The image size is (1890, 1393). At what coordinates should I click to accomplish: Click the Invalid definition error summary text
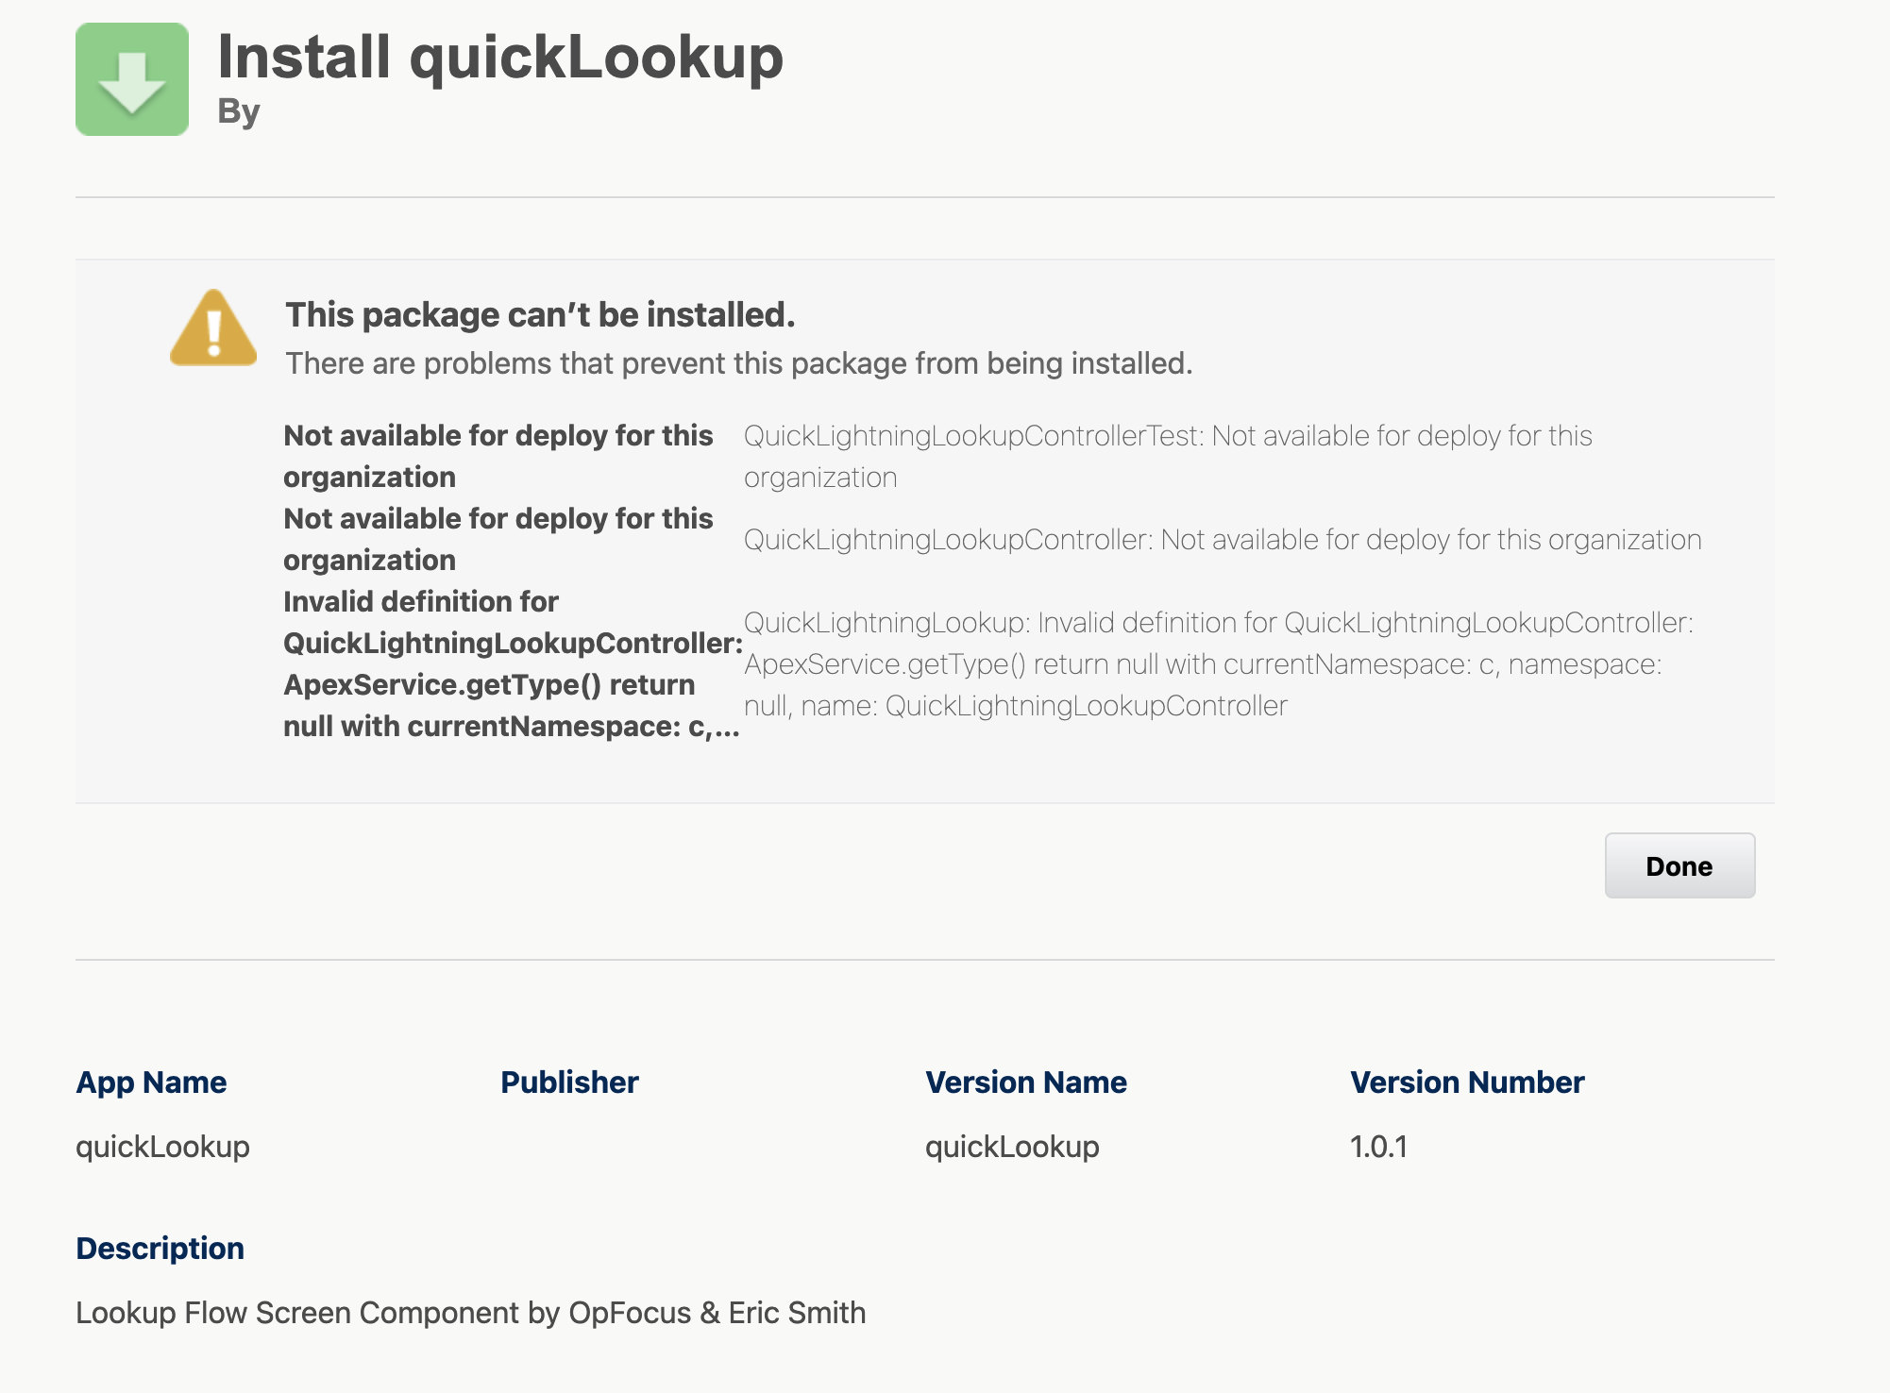point(510,663)
